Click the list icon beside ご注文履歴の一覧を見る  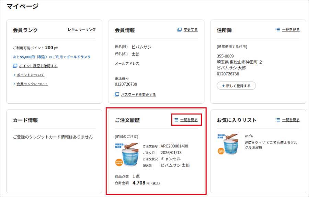[176, 120]
